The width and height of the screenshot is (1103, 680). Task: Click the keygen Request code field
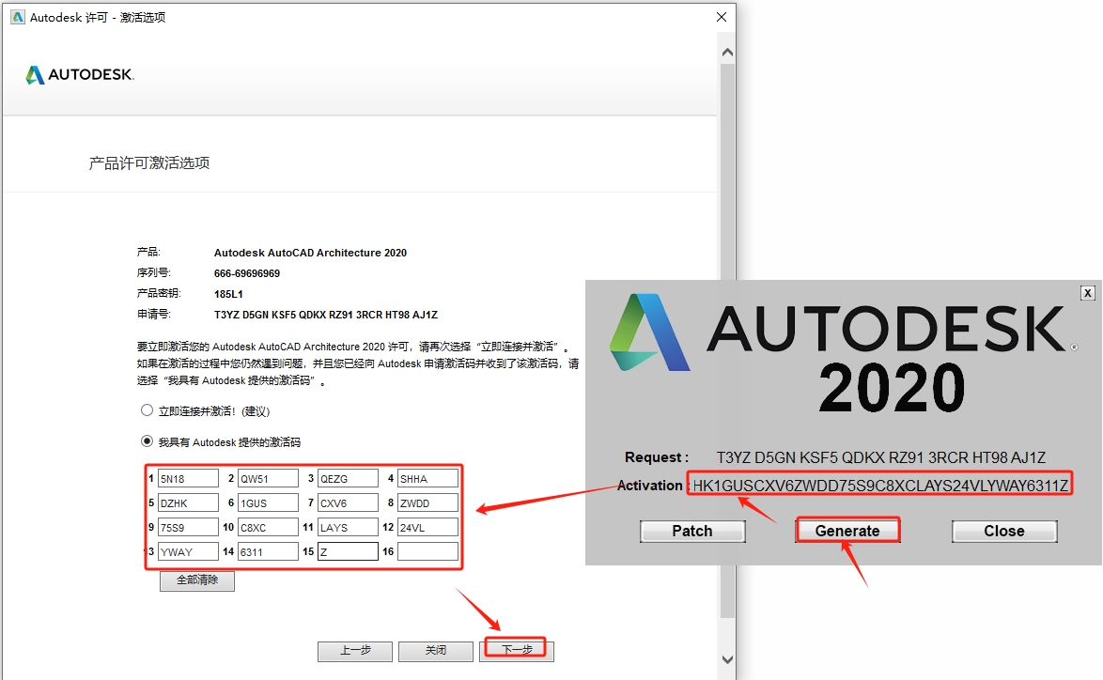tap(880, 457)
